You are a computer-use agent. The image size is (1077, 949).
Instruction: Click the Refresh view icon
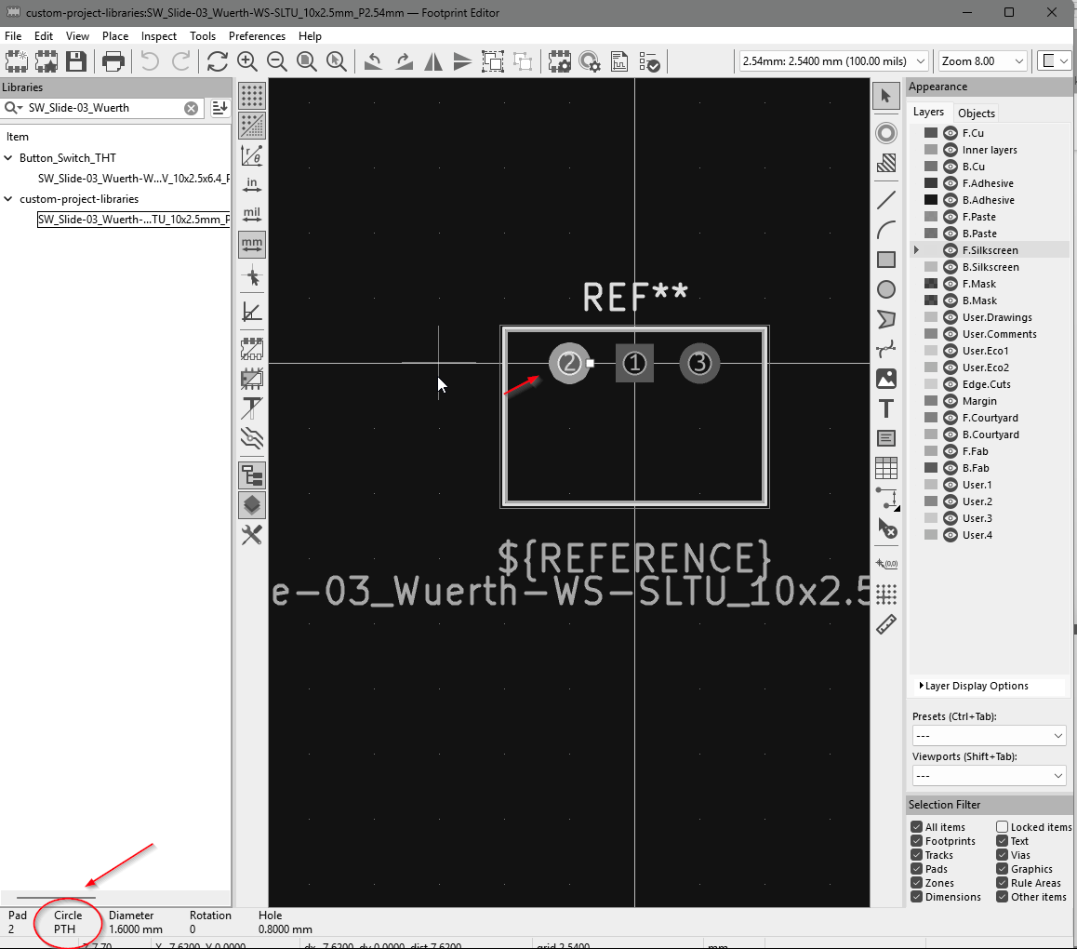217,61
